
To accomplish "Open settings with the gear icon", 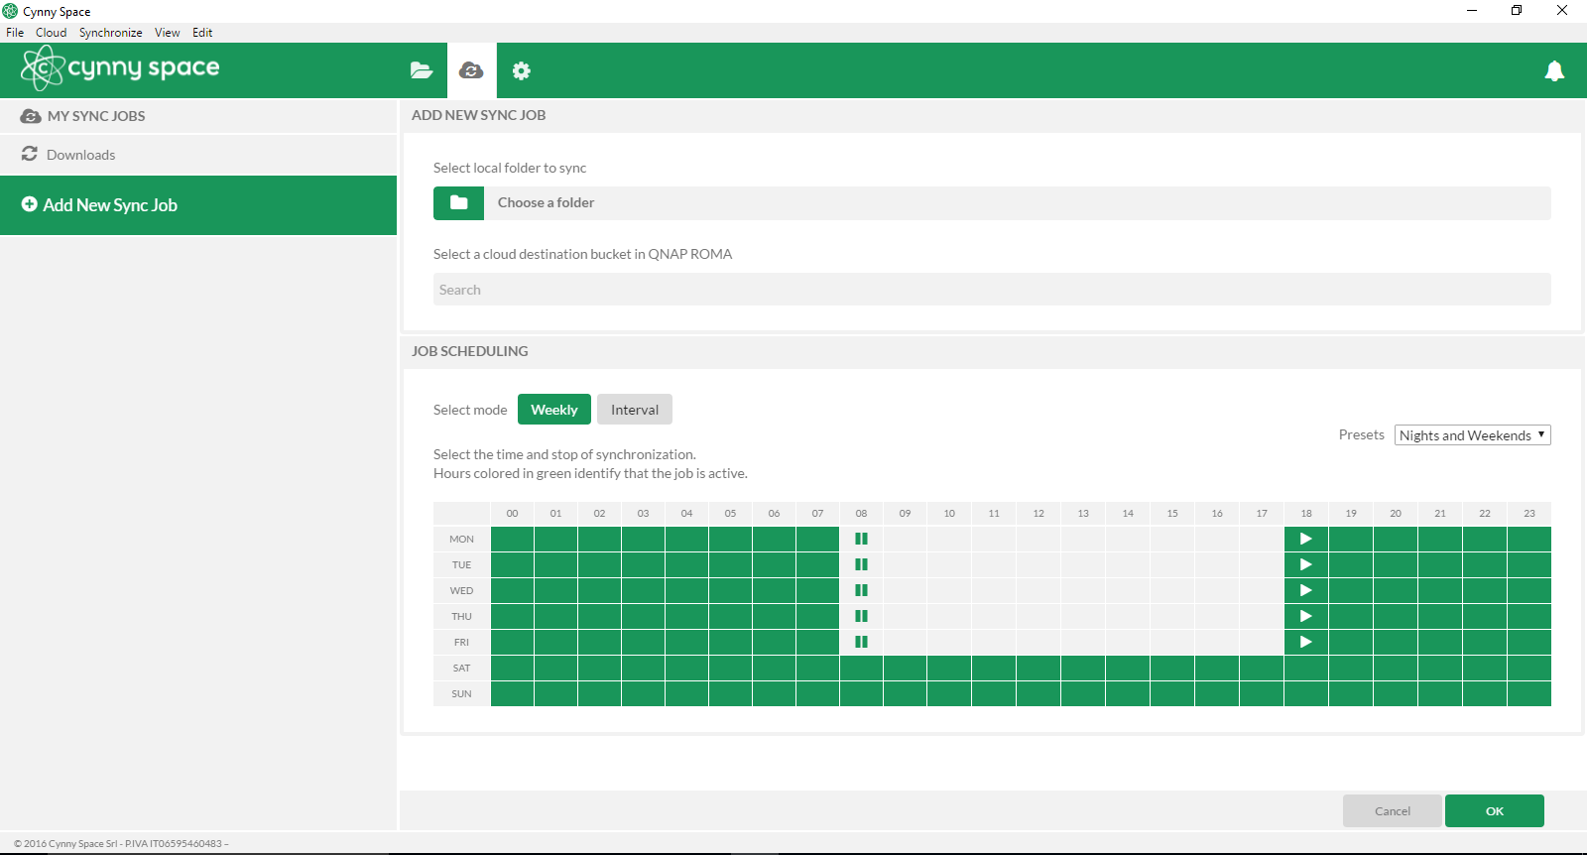I will click(x=522, y=70).
